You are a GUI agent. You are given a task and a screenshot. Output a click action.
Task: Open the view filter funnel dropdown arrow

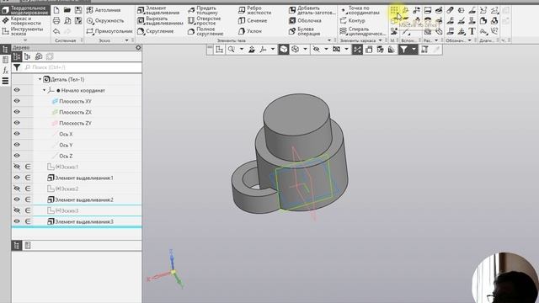(414, 50)
